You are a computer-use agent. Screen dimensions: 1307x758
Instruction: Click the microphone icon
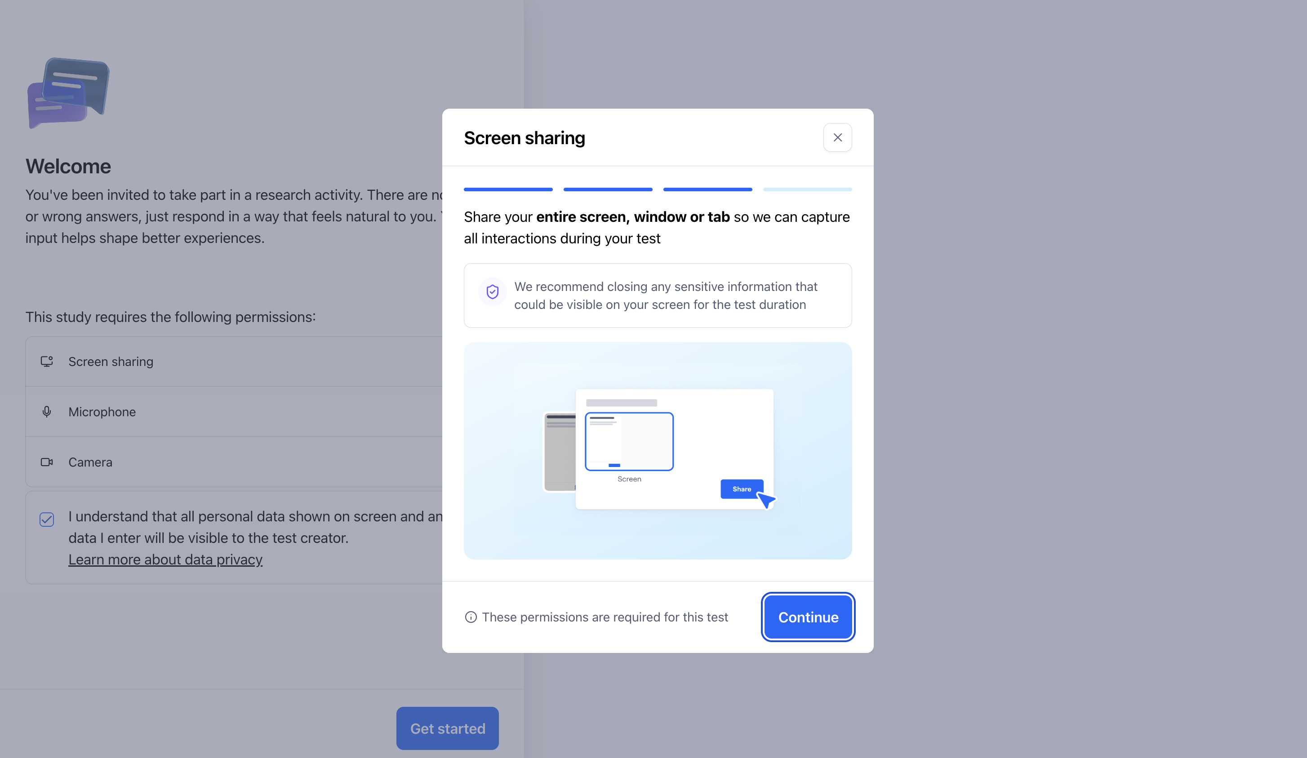click(47, 411)
